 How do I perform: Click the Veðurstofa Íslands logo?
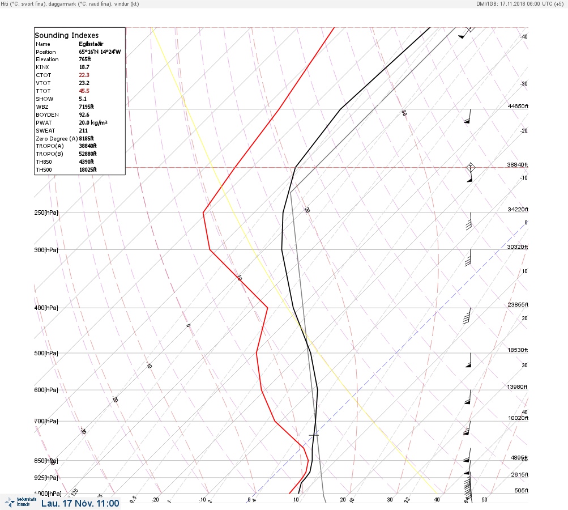20,501
